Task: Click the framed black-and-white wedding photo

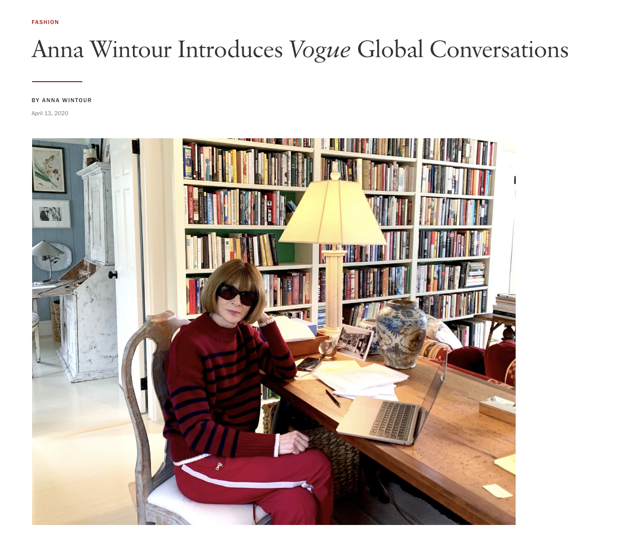Action: point(51,214)
